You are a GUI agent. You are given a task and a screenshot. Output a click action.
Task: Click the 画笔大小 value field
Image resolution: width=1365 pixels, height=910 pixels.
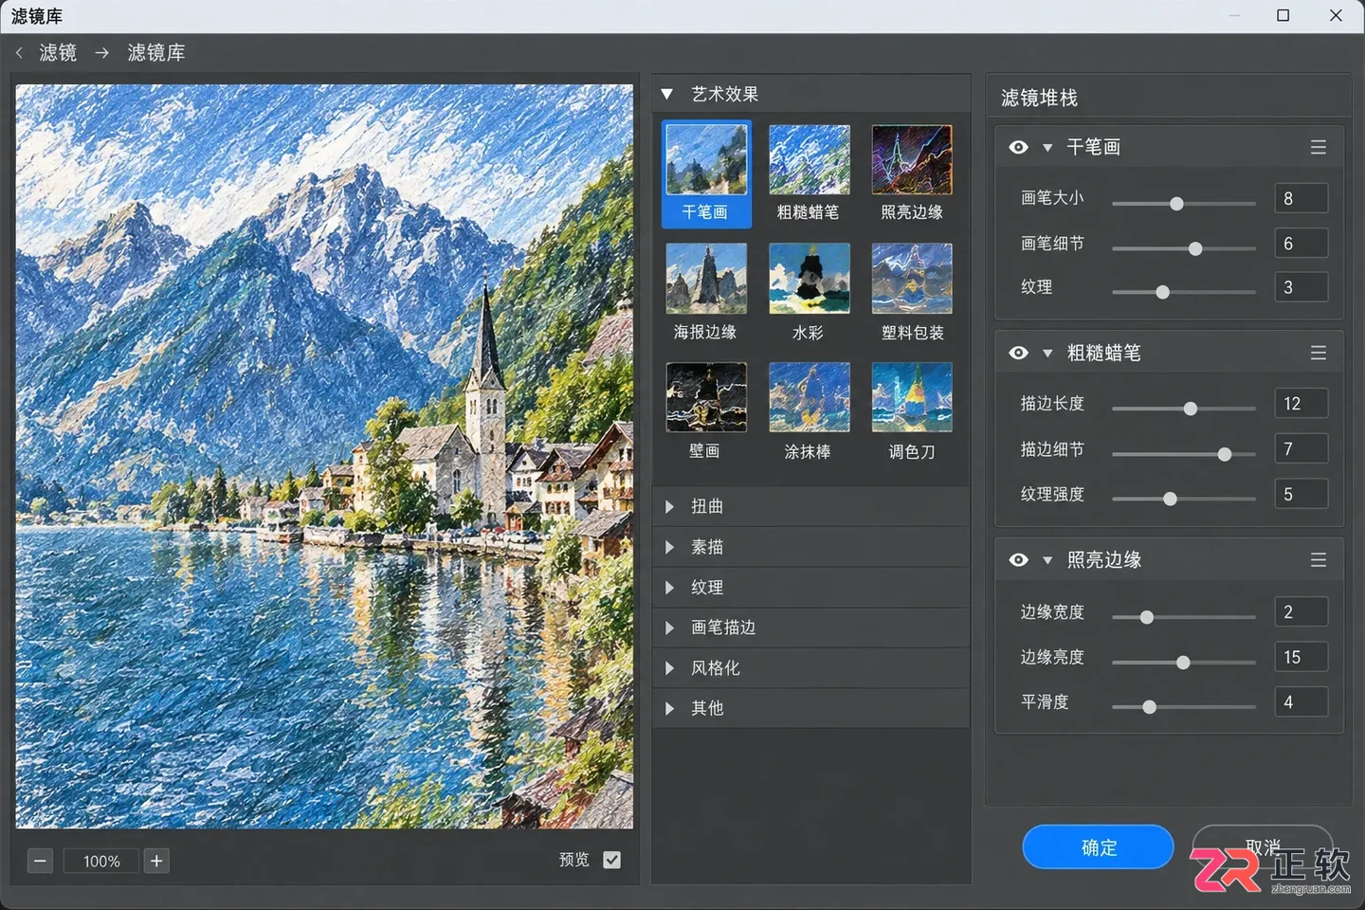point(1301,198)
